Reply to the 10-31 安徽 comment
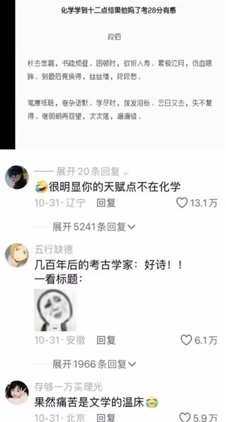This screenshot has height=422, width=226. (x=106, y=340)
